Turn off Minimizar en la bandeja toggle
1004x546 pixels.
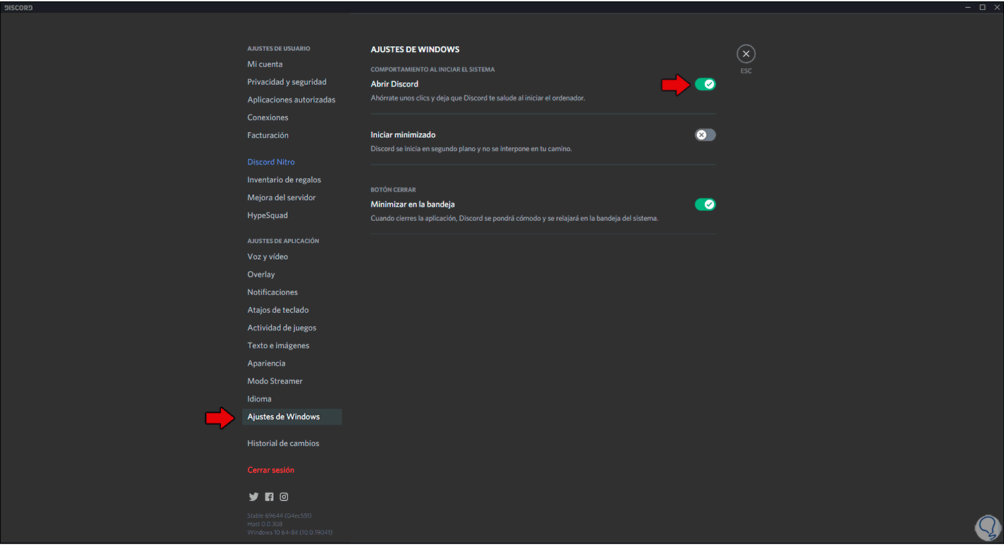705,205
